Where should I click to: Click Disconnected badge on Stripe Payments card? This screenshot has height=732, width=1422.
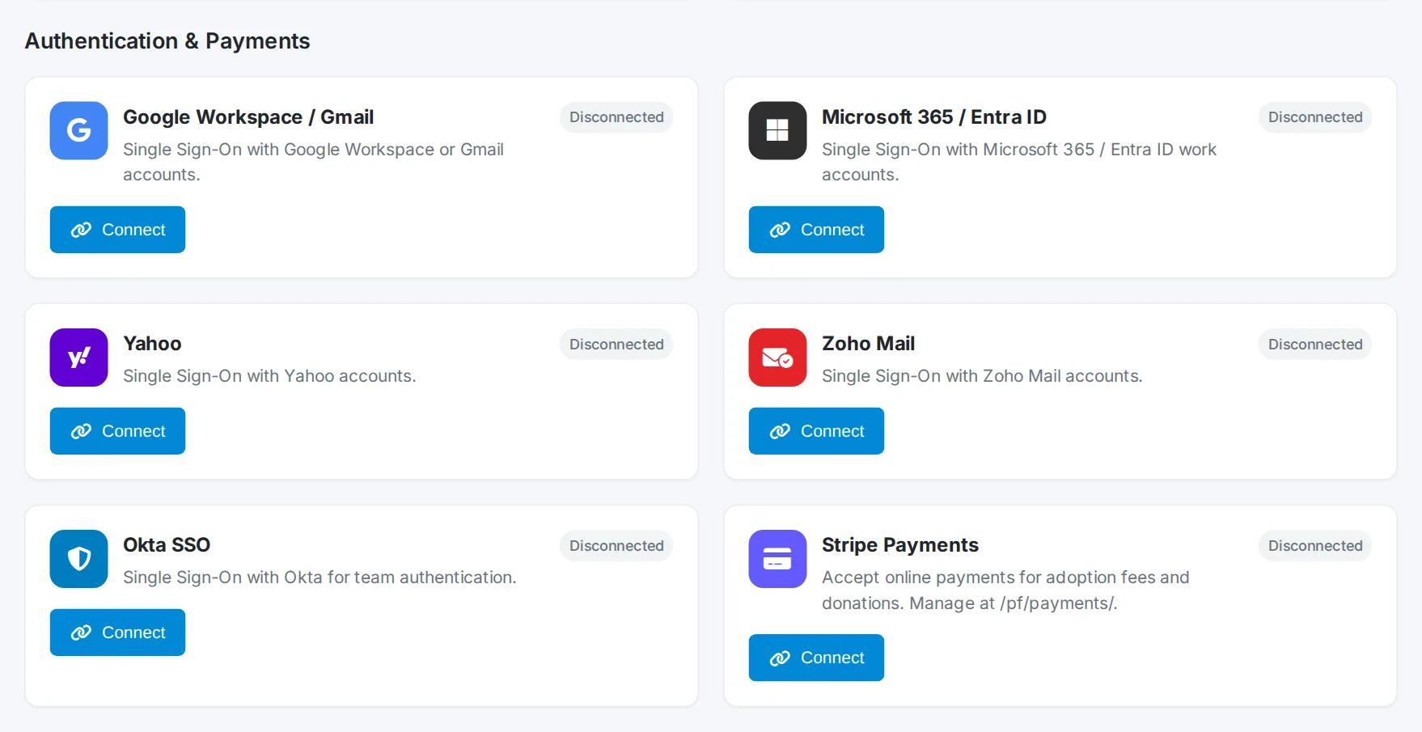click(x=1315, y=546)
